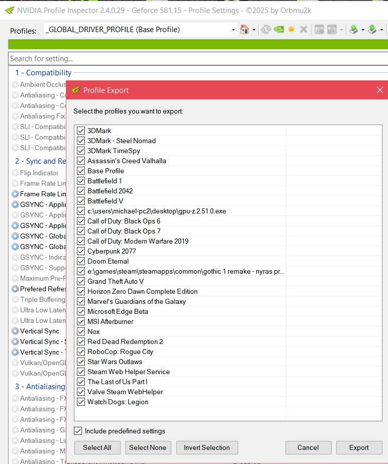The image size is (388, 464).
Task: Click the Search for setting input field
Action: tap(198, 59)
